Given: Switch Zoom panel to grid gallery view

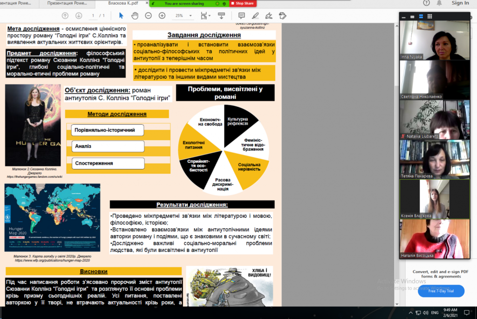Looking at the screenshot, I should point(429,17).
